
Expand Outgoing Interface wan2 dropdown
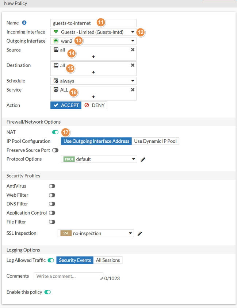pyautogui.click(x=133, y=41)
